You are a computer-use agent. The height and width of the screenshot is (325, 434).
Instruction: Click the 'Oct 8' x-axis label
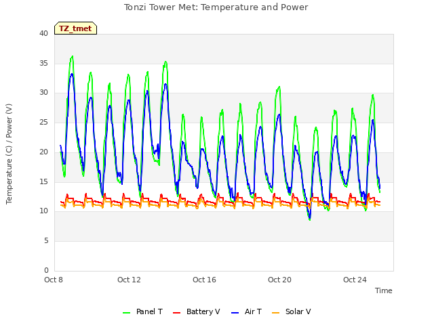point(54,280)
